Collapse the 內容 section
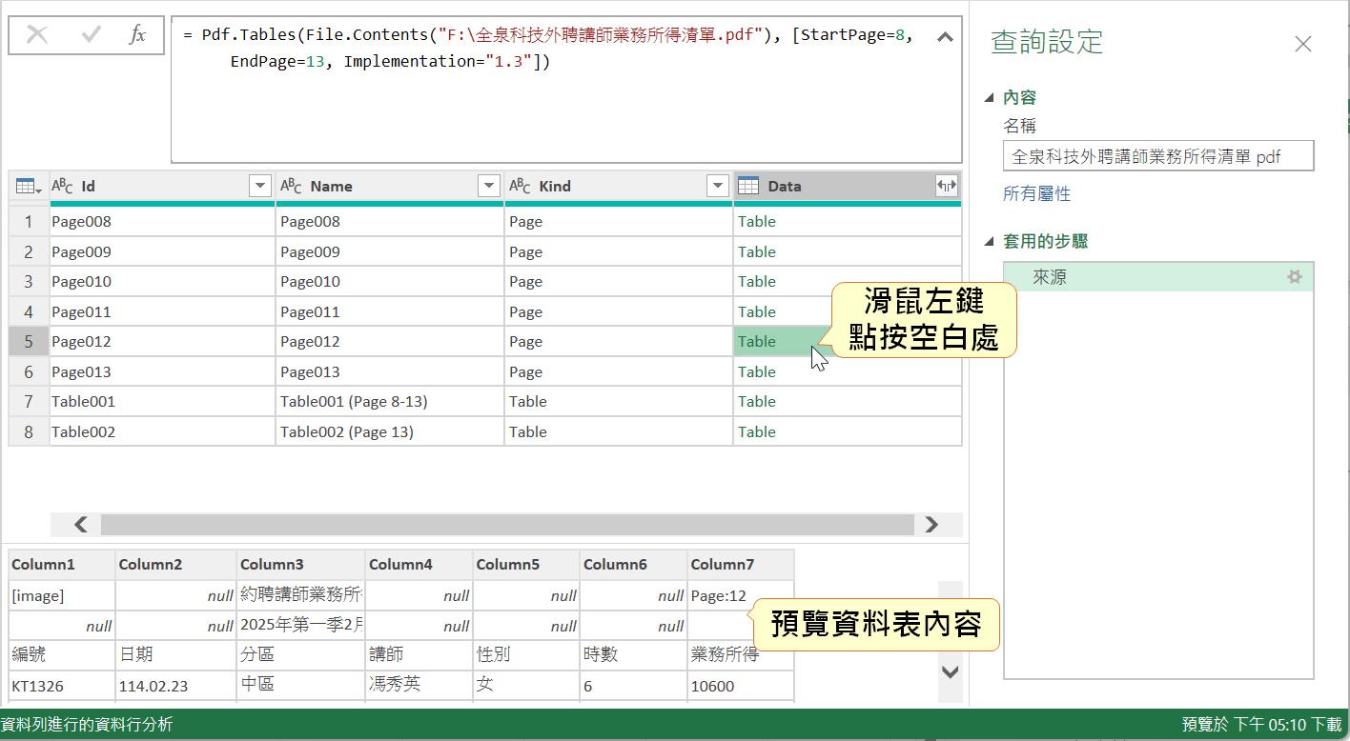 point(989,97)
